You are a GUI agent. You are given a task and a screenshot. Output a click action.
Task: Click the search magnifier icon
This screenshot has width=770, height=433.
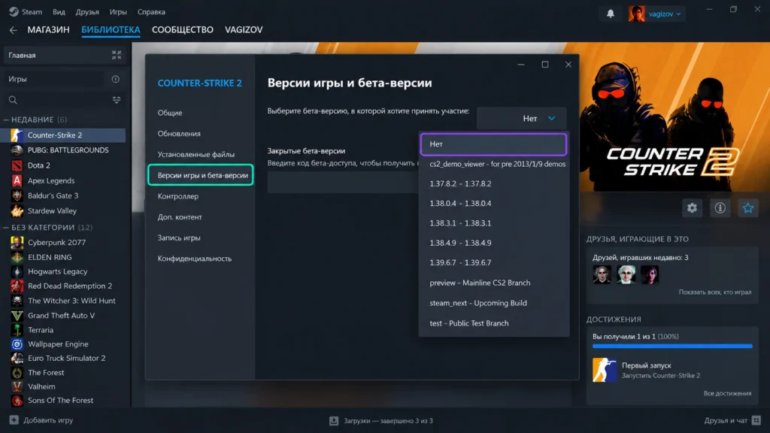(13, 100)
